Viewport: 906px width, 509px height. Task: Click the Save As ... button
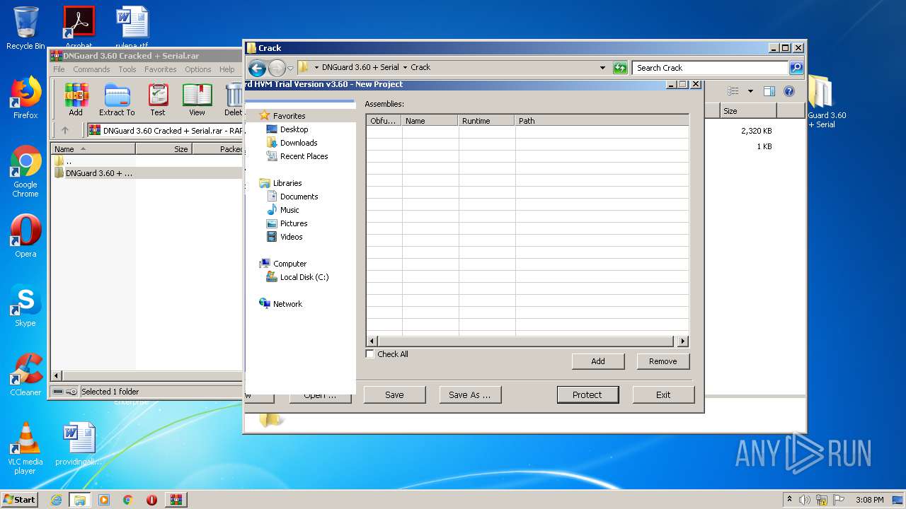(470, 394)
